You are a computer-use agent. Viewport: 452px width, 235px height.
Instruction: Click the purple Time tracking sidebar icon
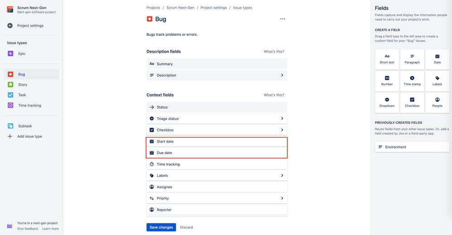pos(10,105)
